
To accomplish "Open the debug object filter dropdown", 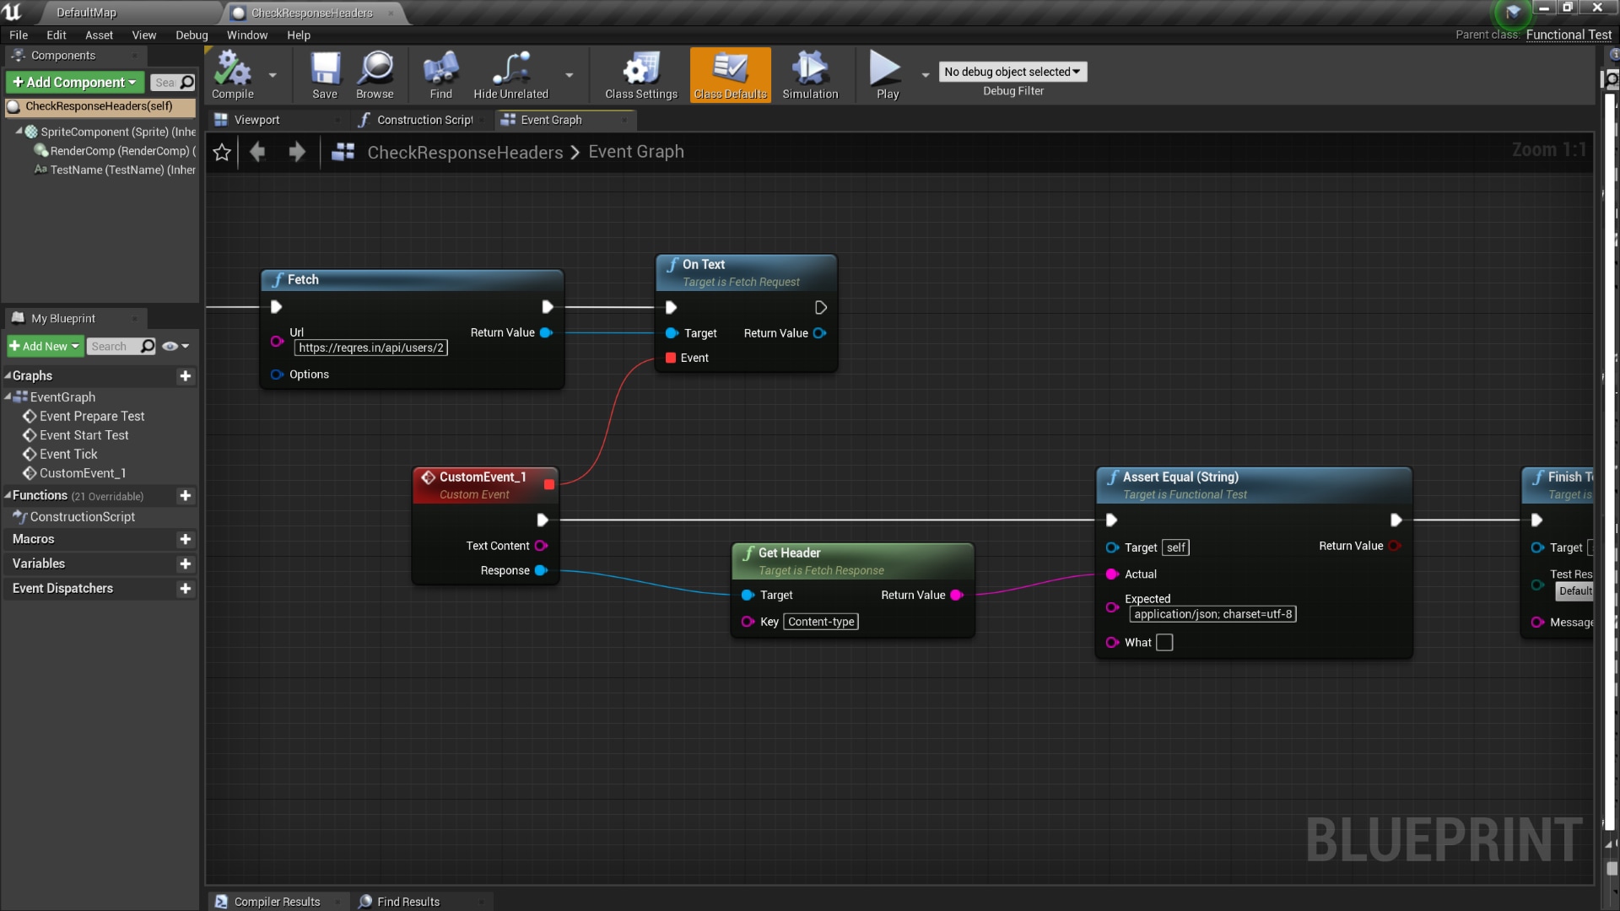I will (x=1012, y=72).
